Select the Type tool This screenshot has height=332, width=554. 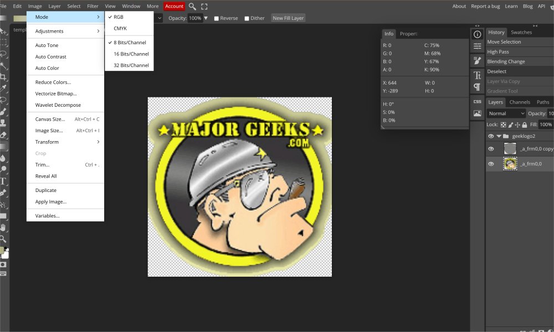pyautogui.click(x=3, y=181)
